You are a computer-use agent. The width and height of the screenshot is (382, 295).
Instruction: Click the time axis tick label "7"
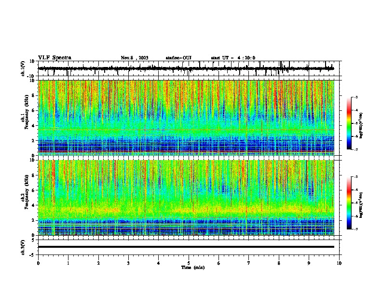(x=249, y=263)
